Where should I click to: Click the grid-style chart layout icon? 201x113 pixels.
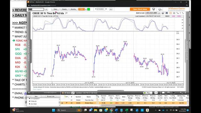(167, 13)
